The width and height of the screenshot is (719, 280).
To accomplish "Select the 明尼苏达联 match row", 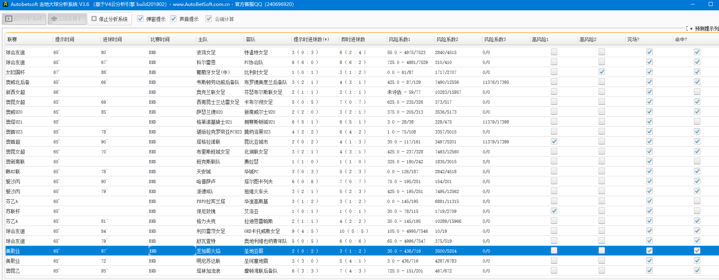I will [208, 261].
